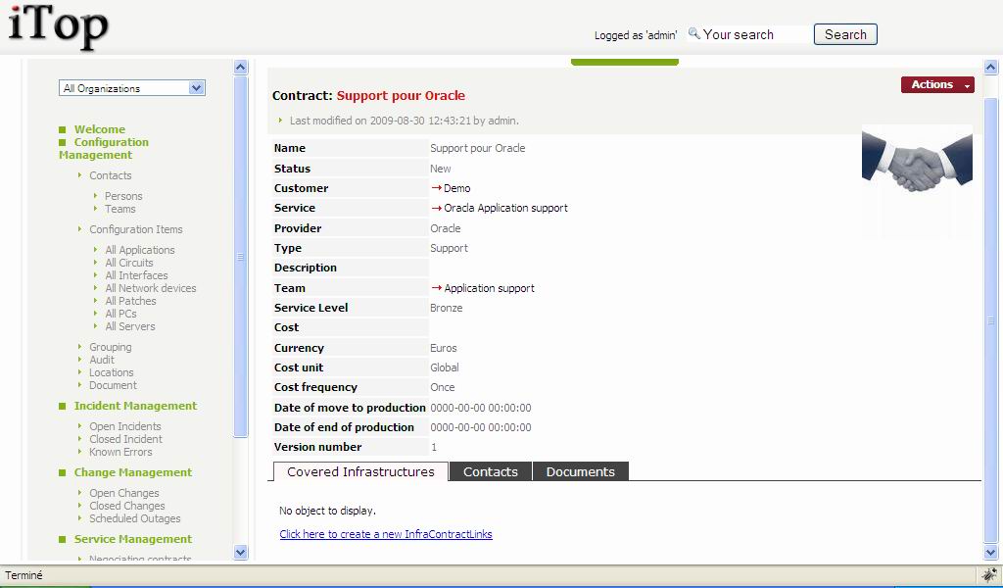Open Incident Management menu section
1003x588 pixels.
[135, 406]
